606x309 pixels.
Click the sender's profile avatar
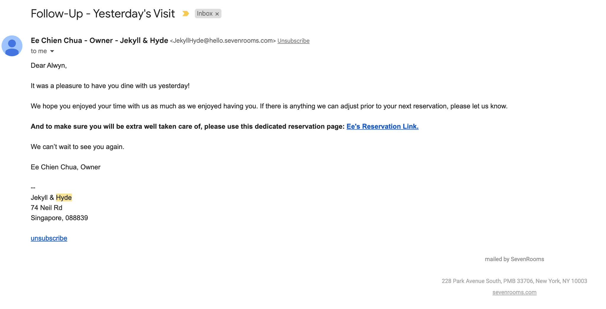12,46
